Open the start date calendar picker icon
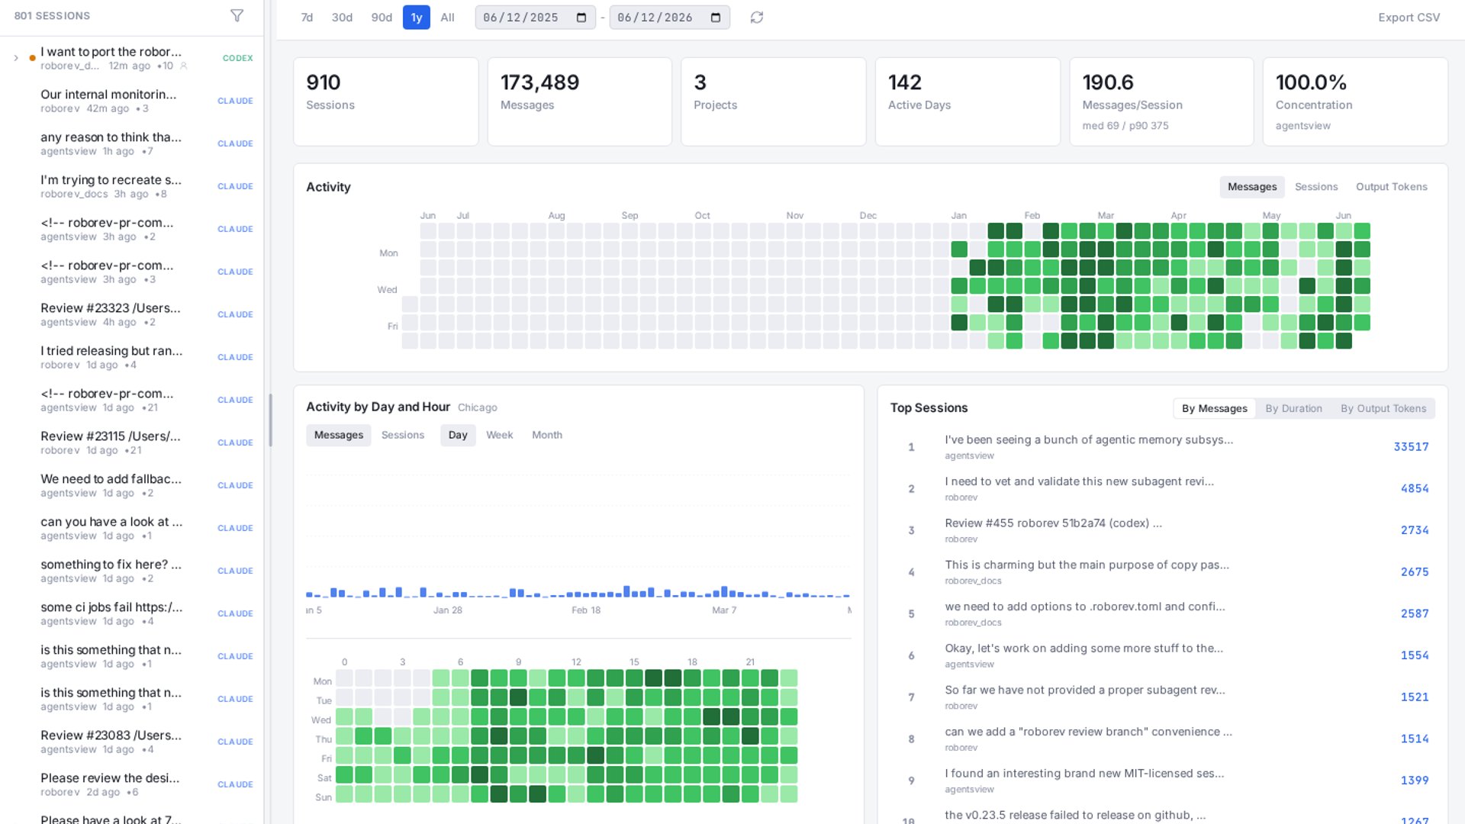This screenshot has height=824, width=1465. tap(581, 18)
